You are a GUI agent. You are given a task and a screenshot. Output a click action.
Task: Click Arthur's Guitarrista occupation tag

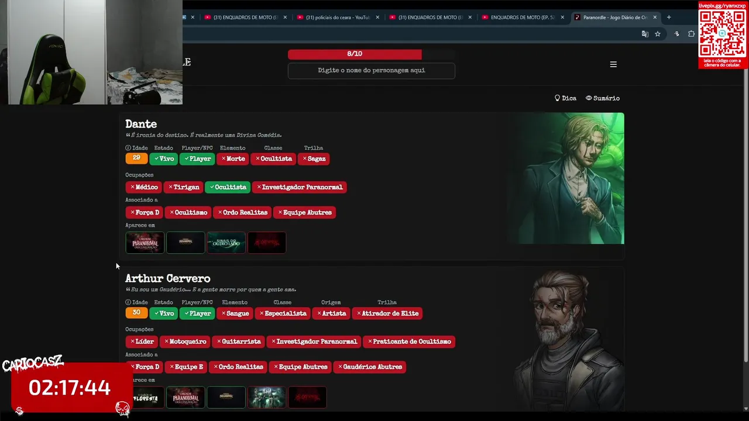point(239,341)
